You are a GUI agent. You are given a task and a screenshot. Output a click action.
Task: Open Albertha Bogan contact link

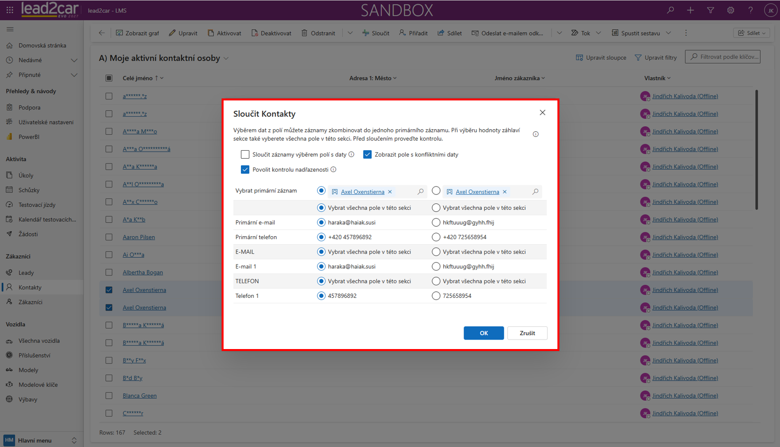(x=143, y=272)
